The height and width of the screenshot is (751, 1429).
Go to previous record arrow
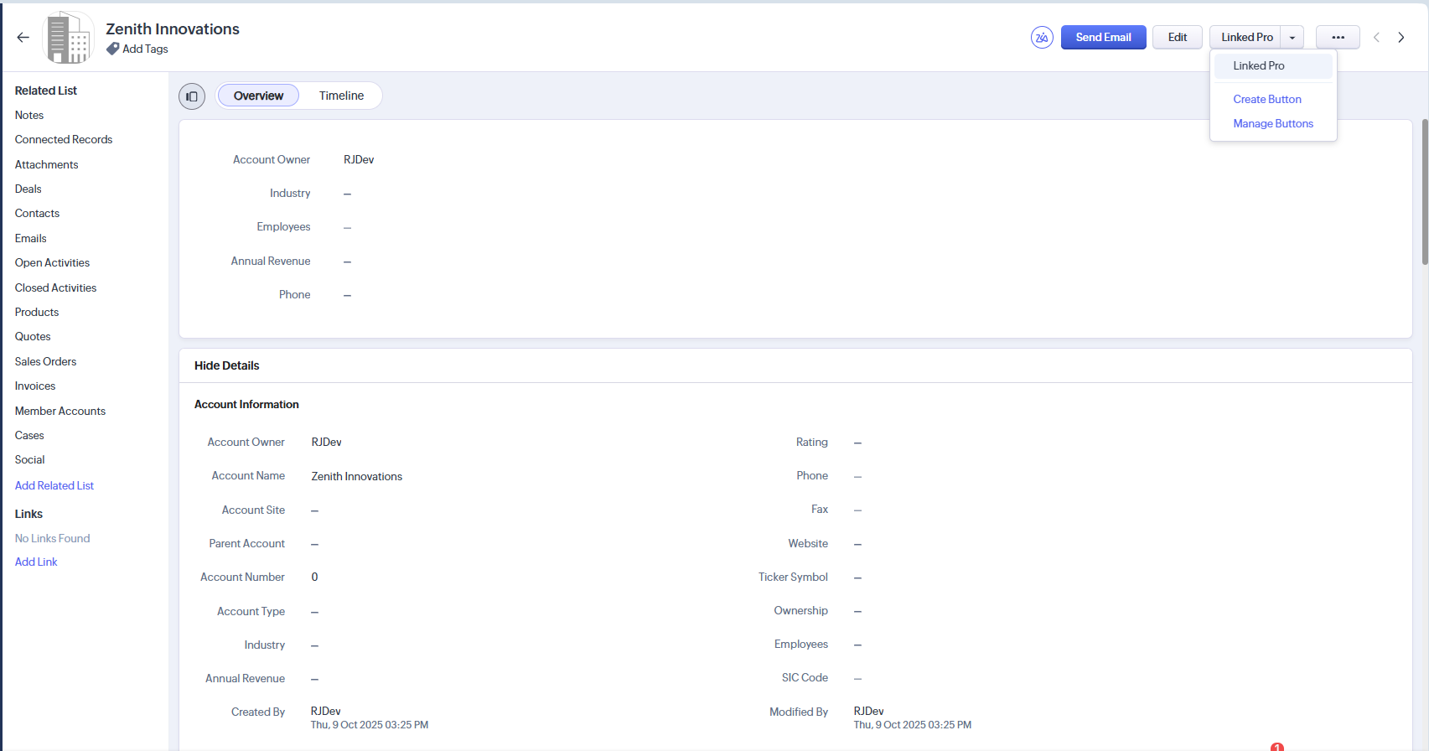click(1376, 38)
